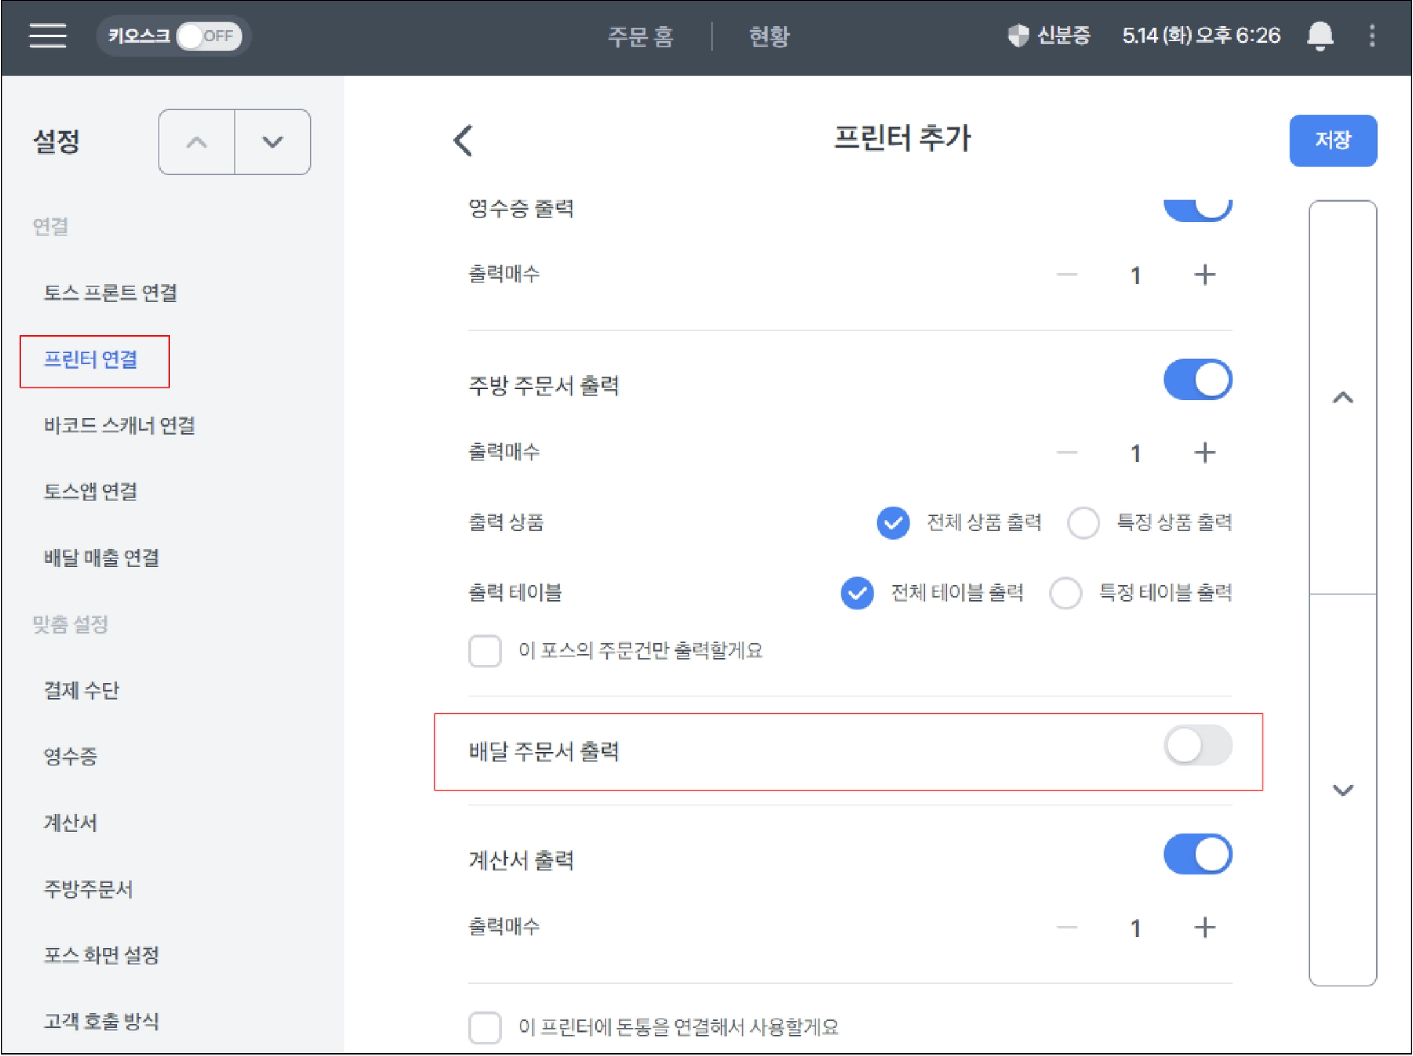Click the notification bell icon
This screenshot has width=1413, height=1056.
pos(1319,35)
